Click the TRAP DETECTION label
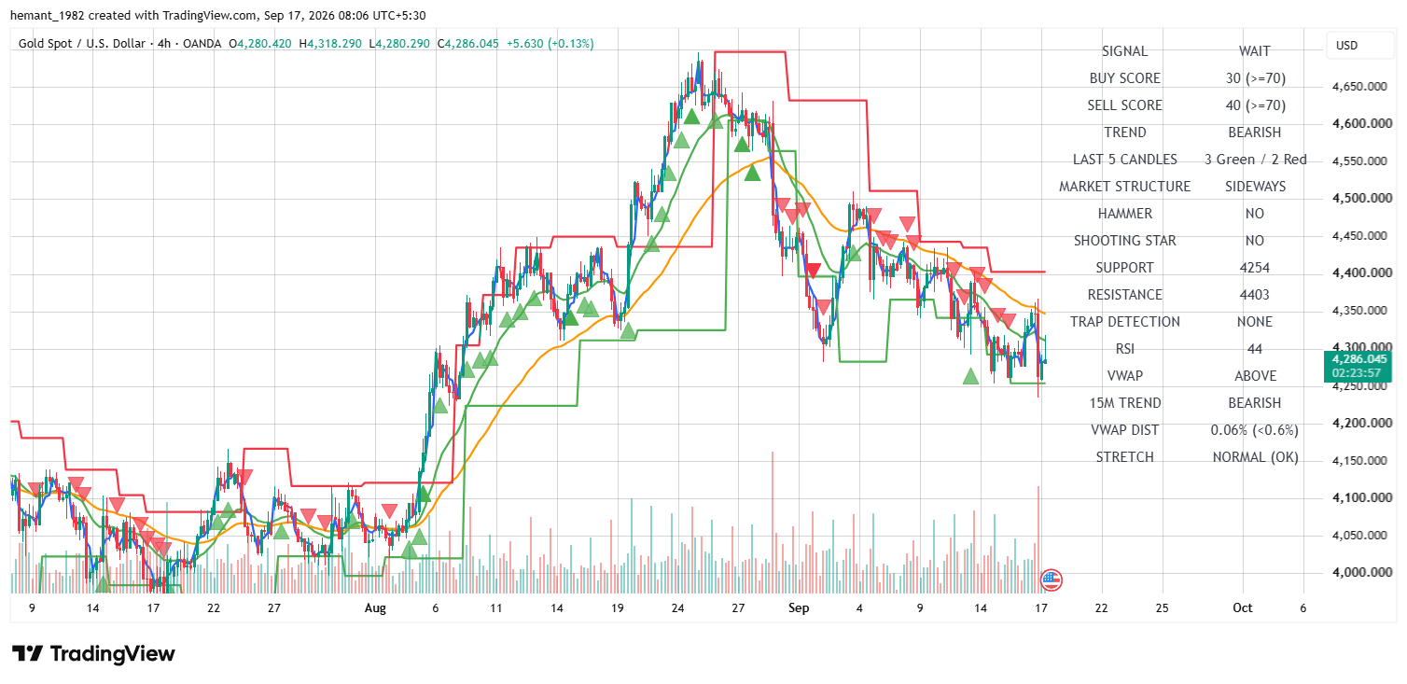 click(1124, 322)
